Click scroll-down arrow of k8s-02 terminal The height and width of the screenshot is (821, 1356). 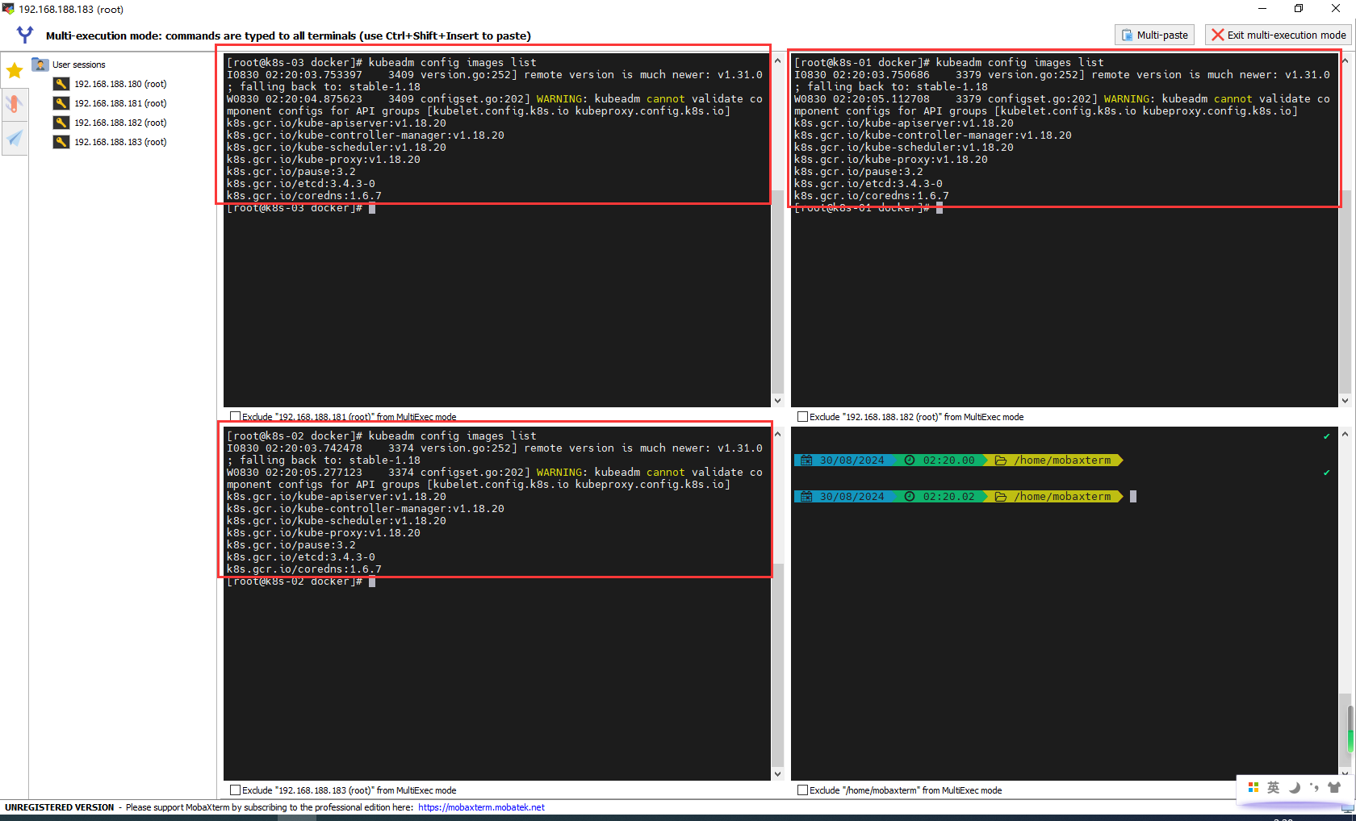[x=777, y=773]
